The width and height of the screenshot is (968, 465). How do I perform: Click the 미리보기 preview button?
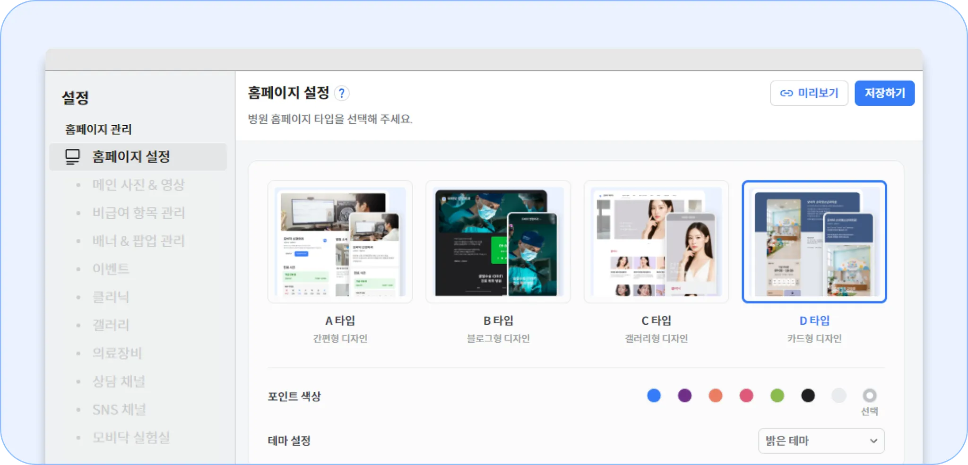pos(809,93)
